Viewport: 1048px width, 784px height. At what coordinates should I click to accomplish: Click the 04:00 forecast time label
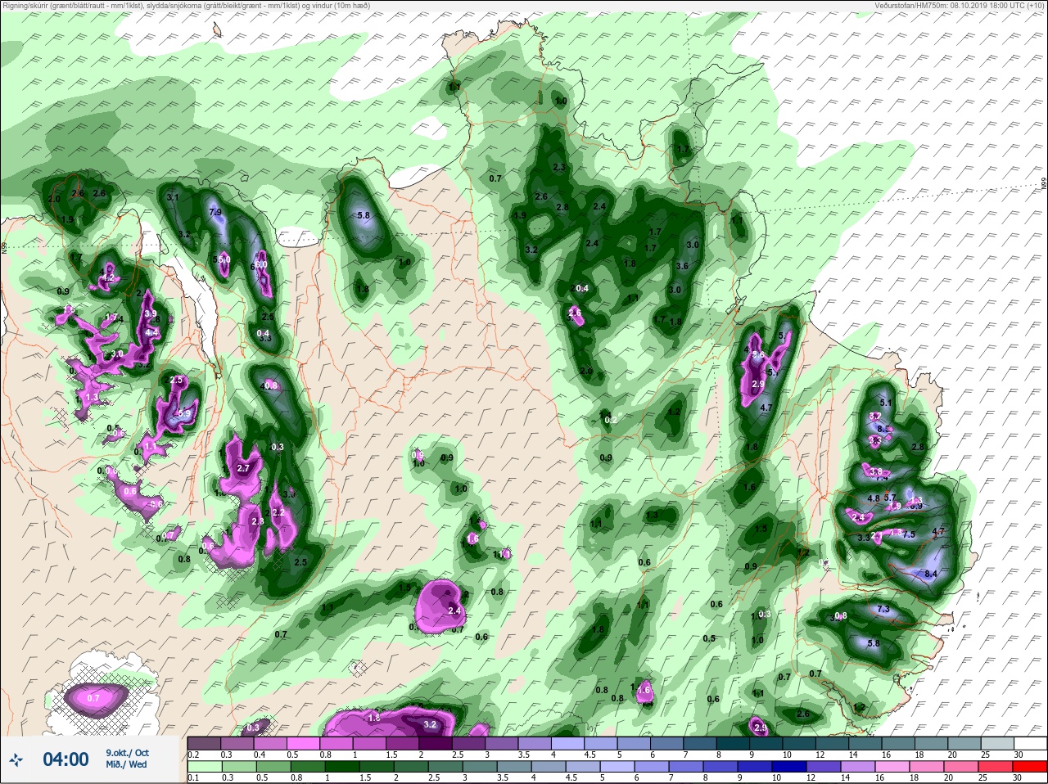point(65,760)
